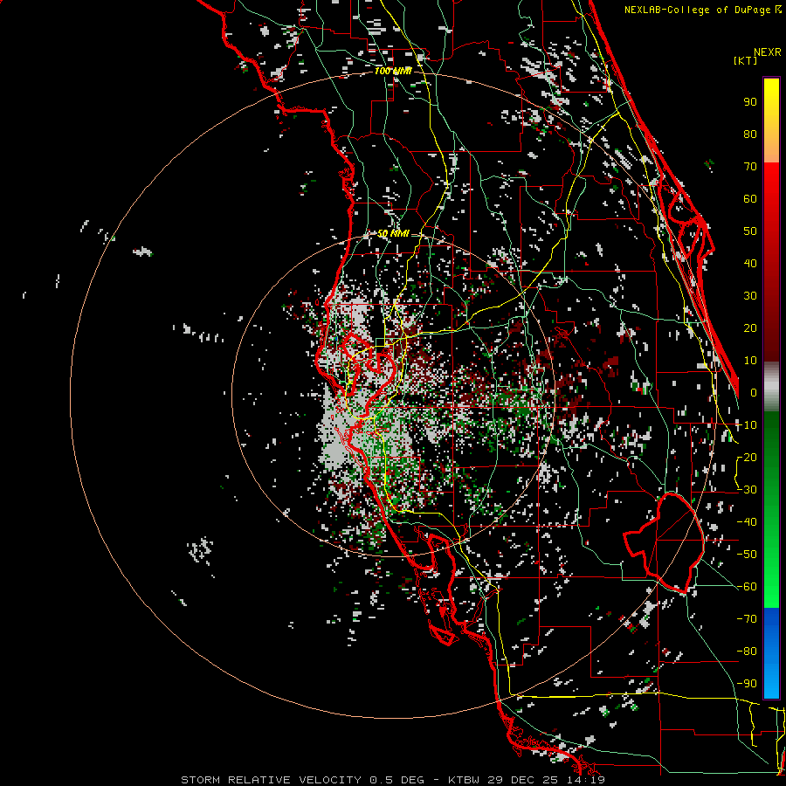
Task: Click the NEXR label above the scale
Action: coord(768,52)
